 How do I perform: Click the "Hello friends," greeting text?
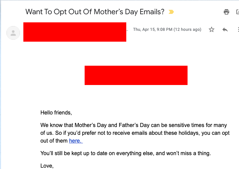point(56,112)
